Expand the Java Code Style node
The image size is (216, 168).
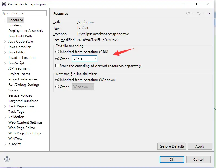point(5,42)
